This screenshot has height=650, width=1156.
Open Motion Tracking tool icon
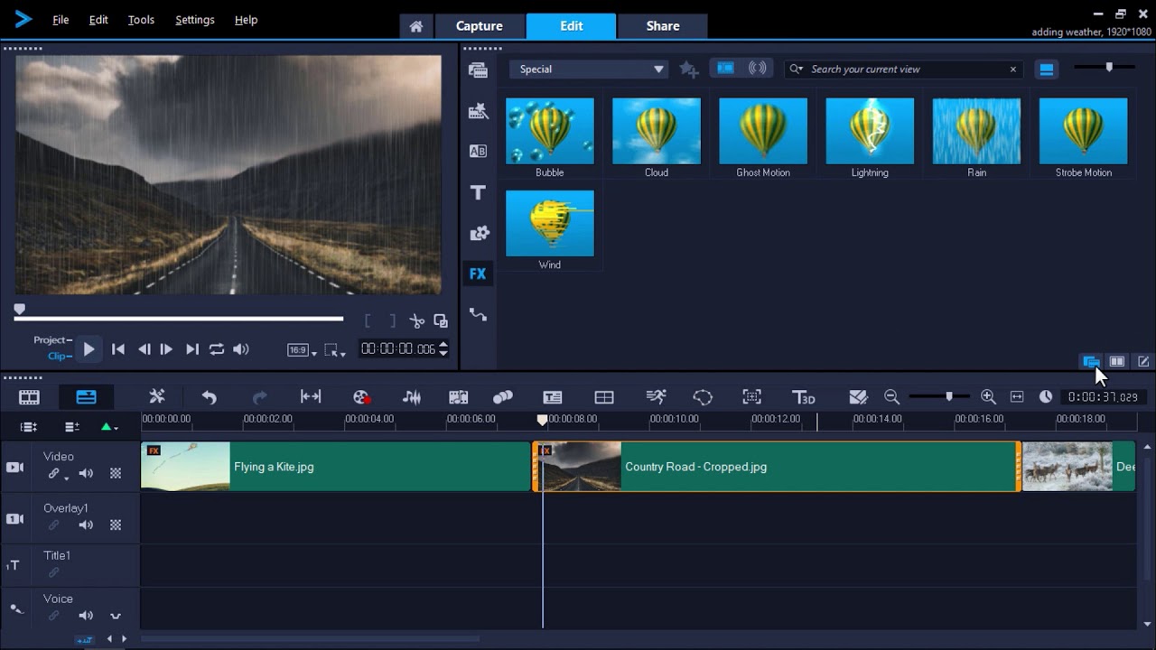(502, 397)
